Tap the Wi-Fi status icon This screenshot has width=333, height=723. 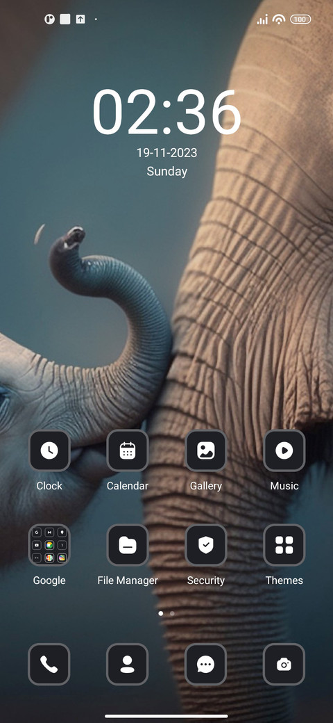click(x=279, y=19)
